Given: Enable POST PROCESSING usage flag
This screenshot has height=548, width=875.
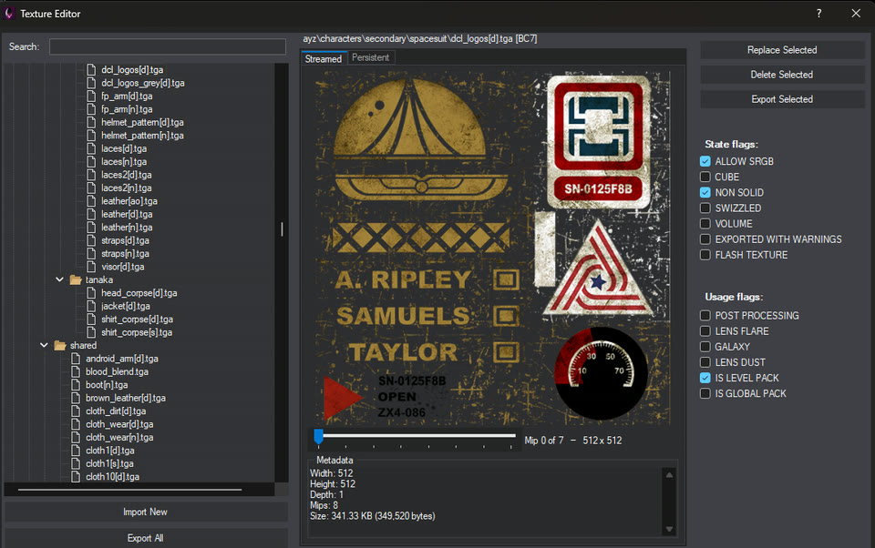Looking at the screenshot, I should tap(705, 316).
